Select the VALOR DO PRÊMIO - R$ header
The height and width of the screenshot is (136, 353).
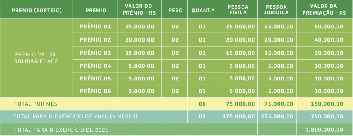(138, 10)
